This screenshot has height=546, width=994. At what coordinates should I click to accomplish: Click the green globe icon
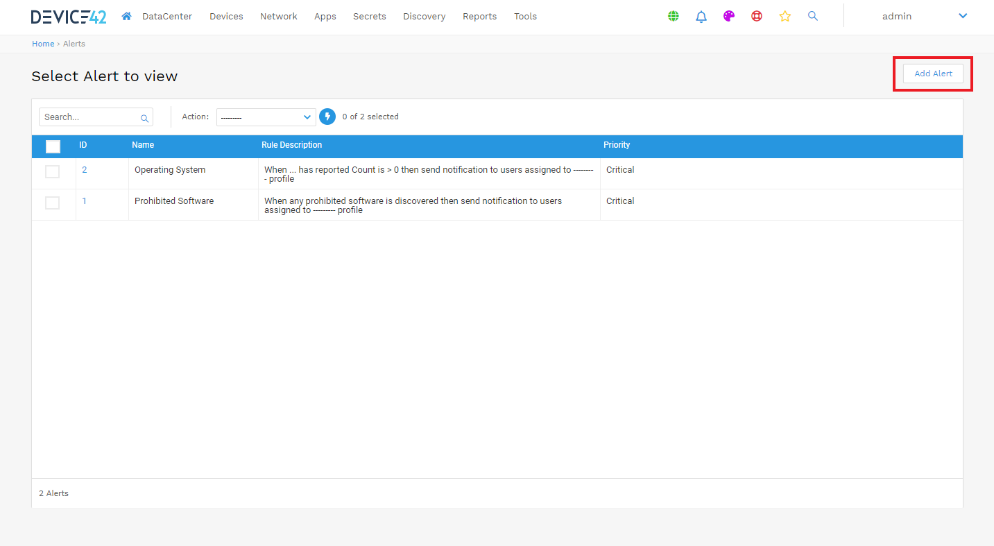tap(673, 16)
